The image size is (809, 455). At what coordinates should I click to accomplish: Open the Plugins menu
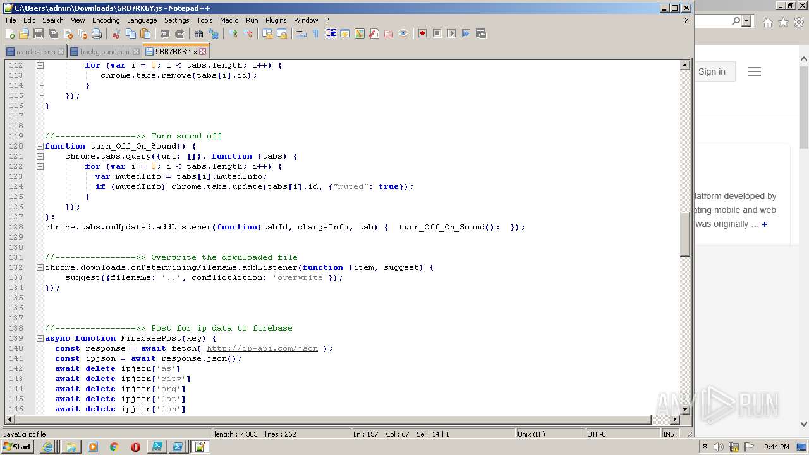pos(276,20)
